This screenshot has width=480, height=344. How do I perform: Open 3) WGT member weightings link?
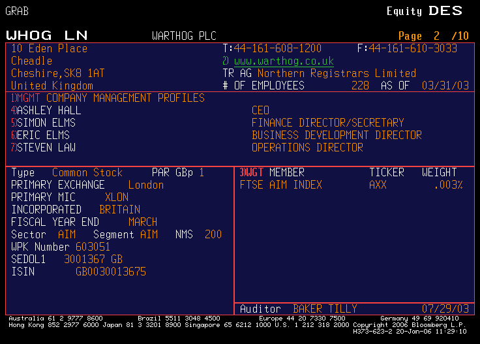[x=251, y=172]
